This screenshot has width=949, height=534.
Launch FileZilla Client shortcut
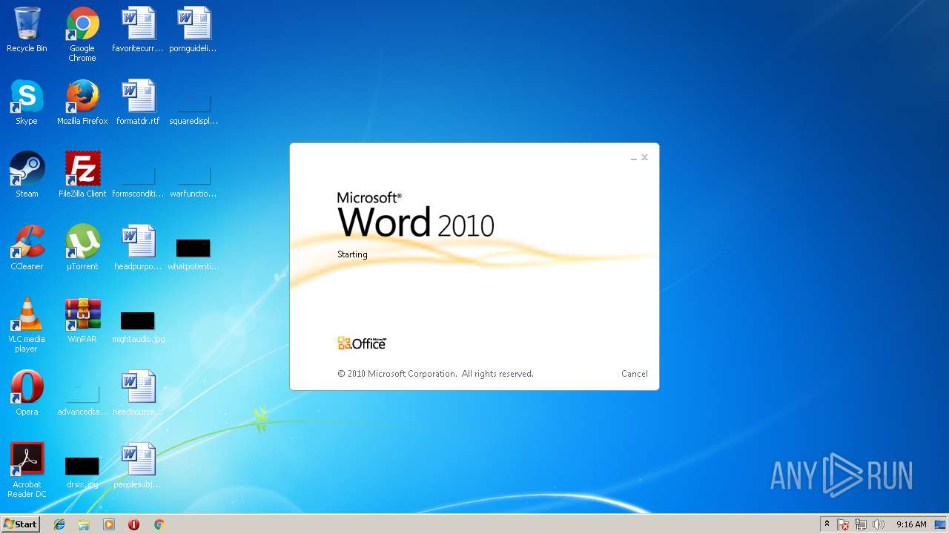point(82,176)
